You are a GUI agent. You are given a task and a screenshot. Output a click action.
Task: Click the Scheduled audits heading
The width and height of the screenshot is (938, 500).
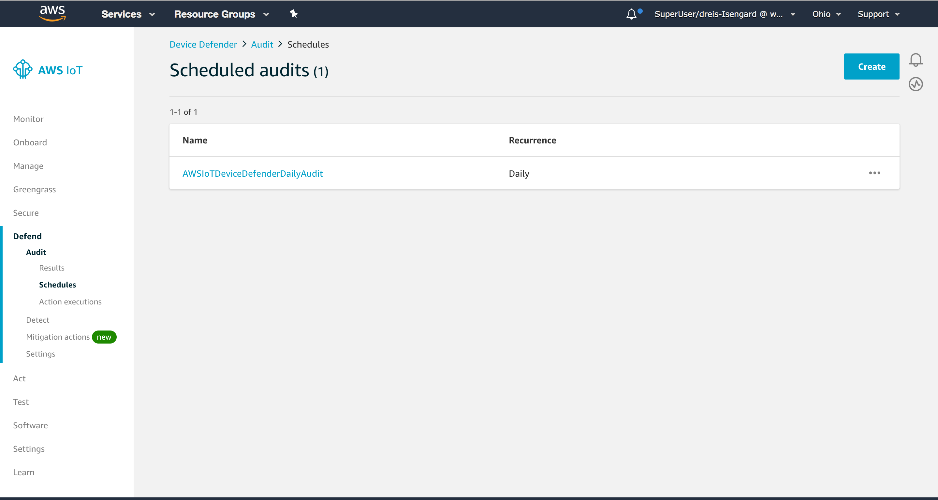249,70
